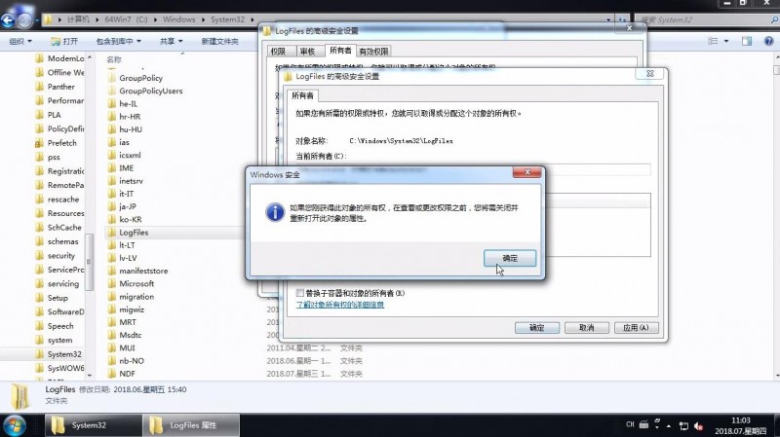Click the on-screen keyboard tray icon
The width and height of the screenshot is (780, 437).
(x=643, y=424)
